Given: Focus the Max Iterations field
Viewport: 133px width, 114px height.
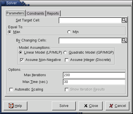Looking at the screenshot, I should pyautogui.click(x=94, y=75).
